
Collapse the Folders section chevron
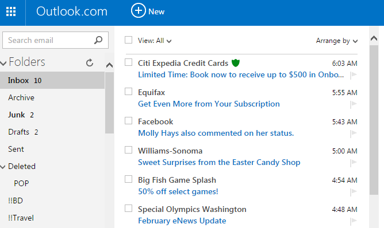click(x=3, y=63)
